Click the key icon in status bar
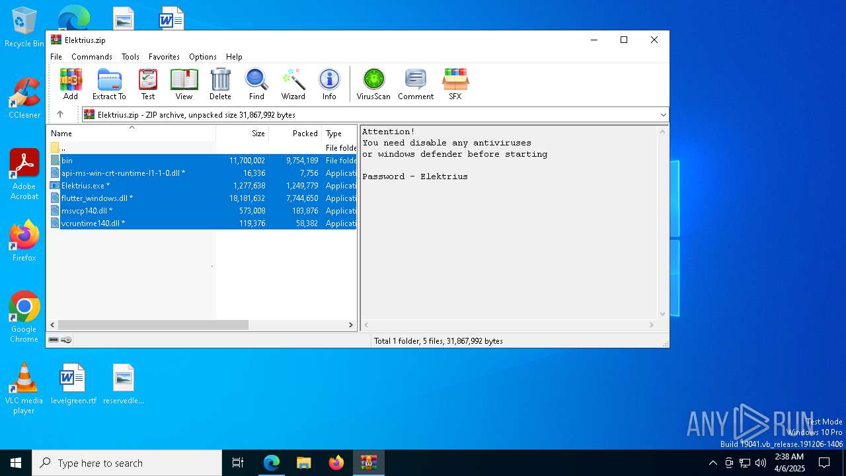 point(66,340)
